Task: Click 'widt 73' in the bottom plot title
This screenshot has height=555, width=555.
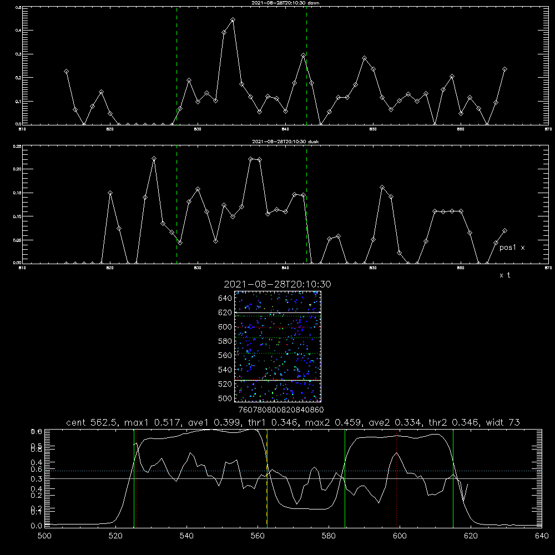Action: pyautogui.click(x=503, y=422)
